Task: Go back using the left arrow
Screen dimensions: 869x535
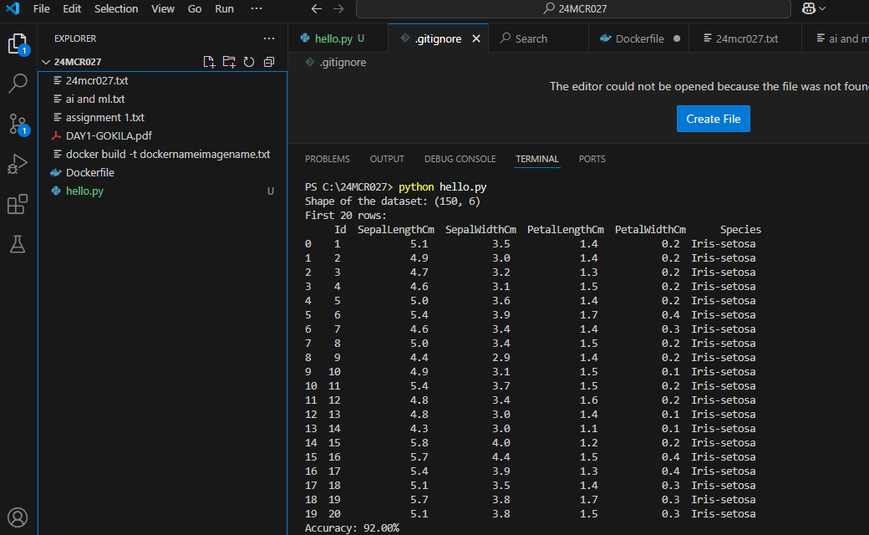Action: click(x=317, y=9)
